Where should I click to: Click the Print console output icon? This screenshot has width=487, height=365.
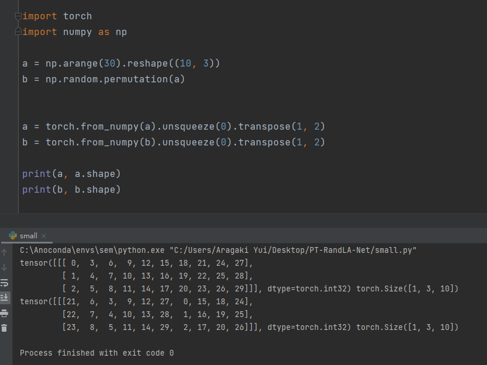point(5,314)
